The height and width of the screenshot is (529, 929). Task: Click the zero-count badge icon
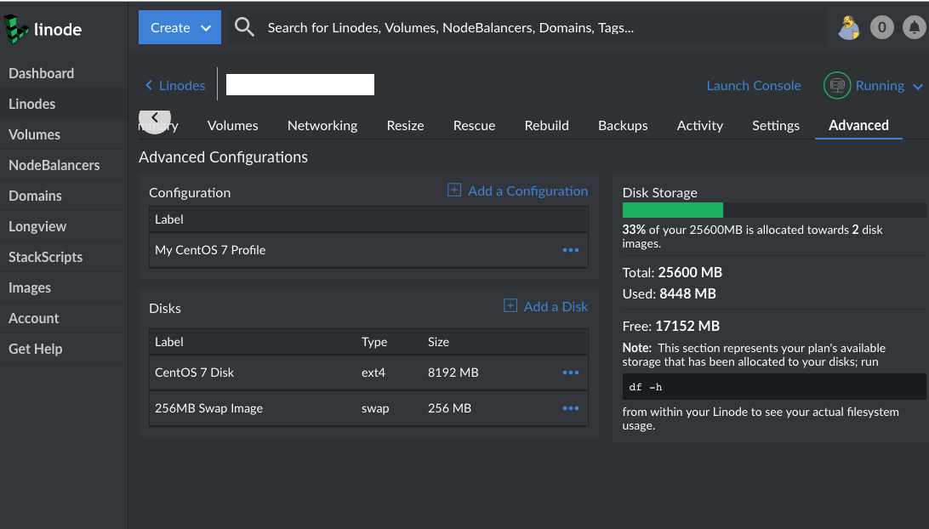(881, 27)
